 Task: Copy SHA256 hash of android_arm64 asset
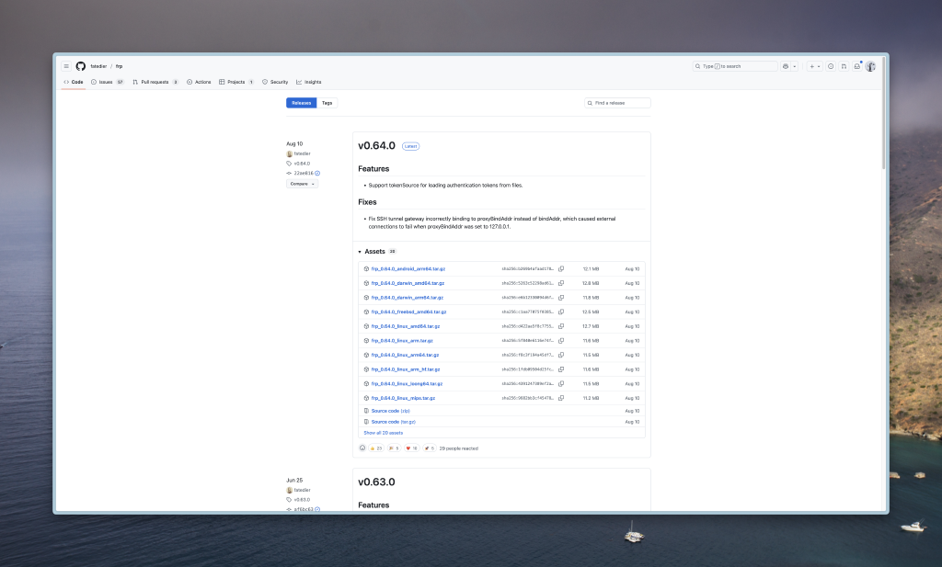coord(561,268)
